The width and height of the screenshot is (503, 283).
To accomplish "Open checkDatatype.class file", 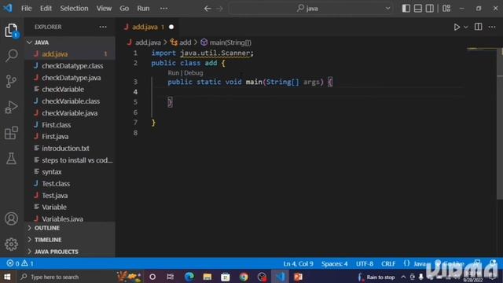I will point(70,66).
